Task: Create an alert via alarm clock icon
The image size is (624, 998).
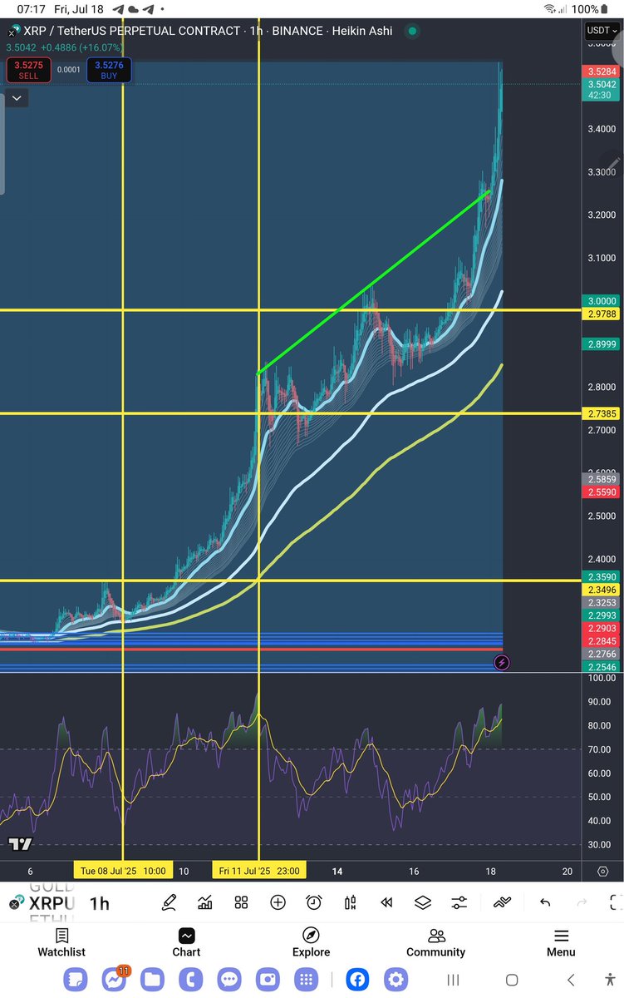Action: (x=313, y=902)
